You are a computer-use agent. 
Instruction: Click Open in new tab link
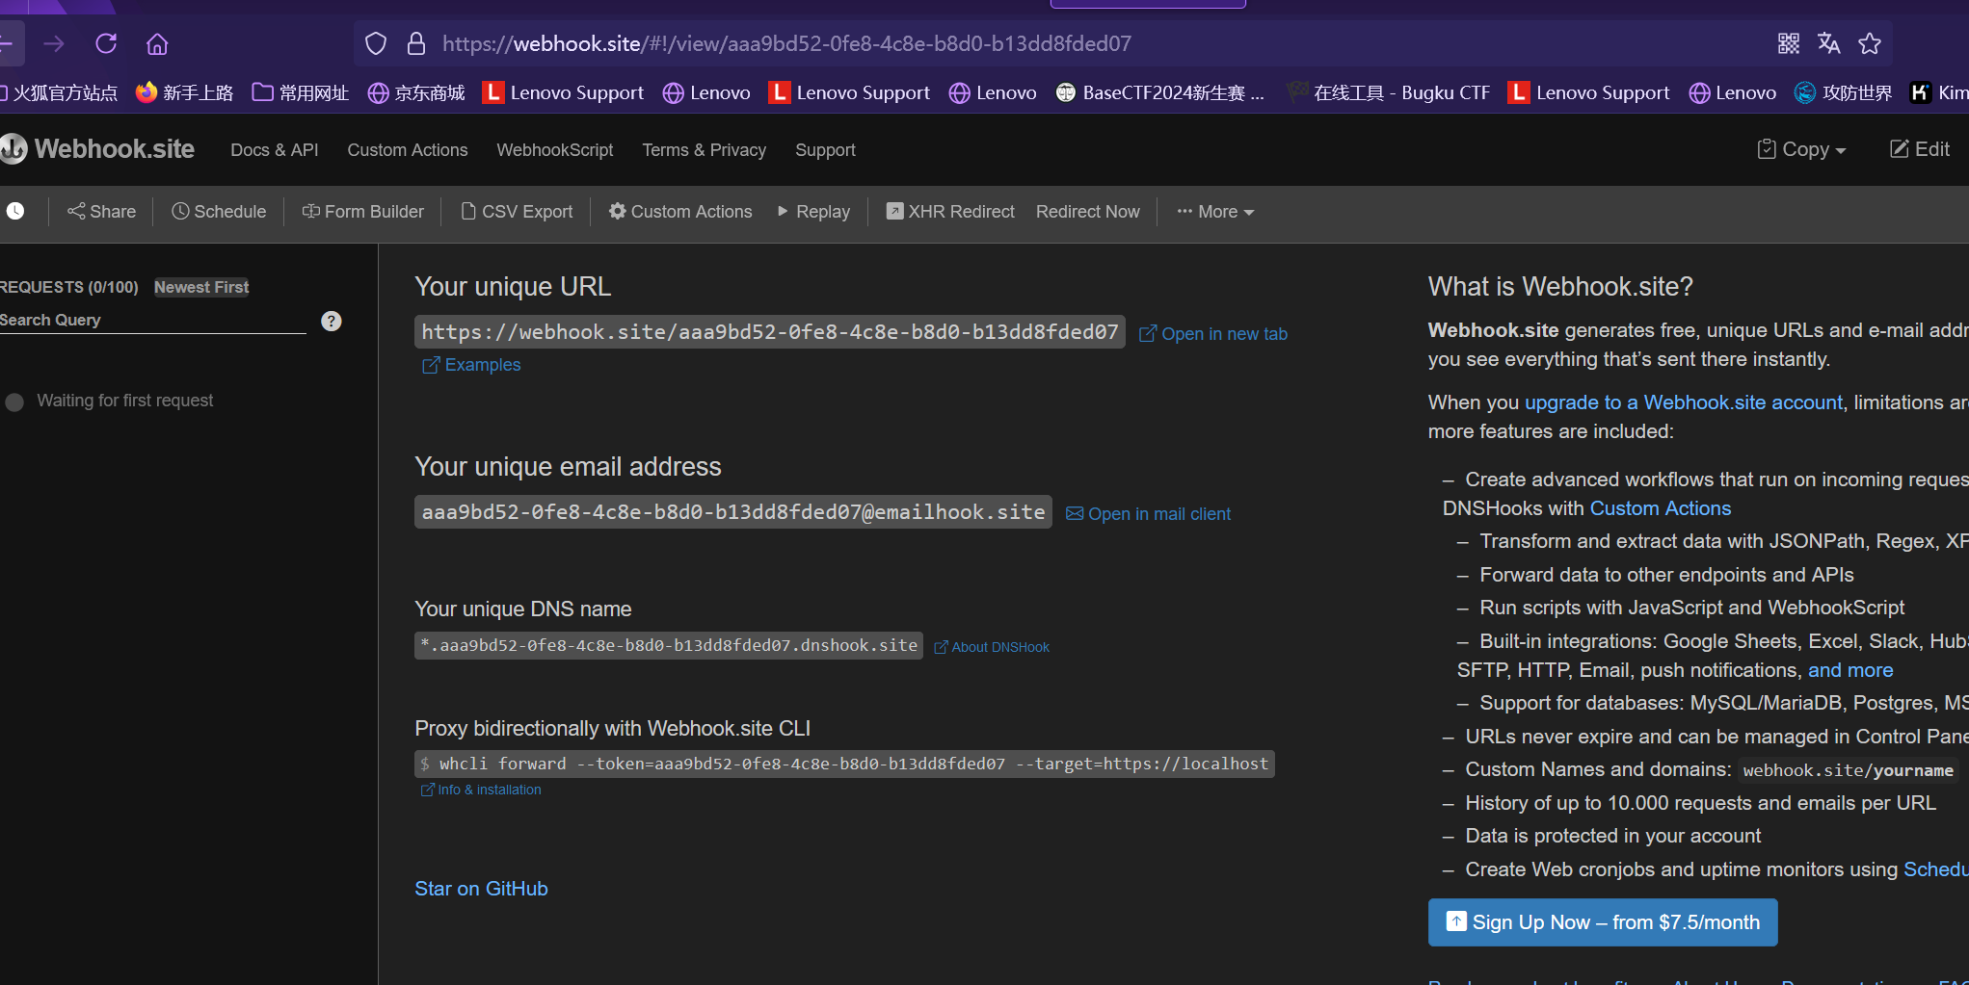point(1213,333)
